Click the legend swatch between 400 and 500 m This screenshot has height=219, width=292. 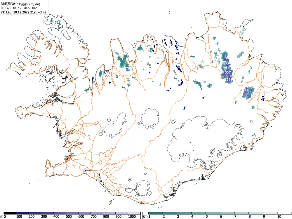coord(60,213)
